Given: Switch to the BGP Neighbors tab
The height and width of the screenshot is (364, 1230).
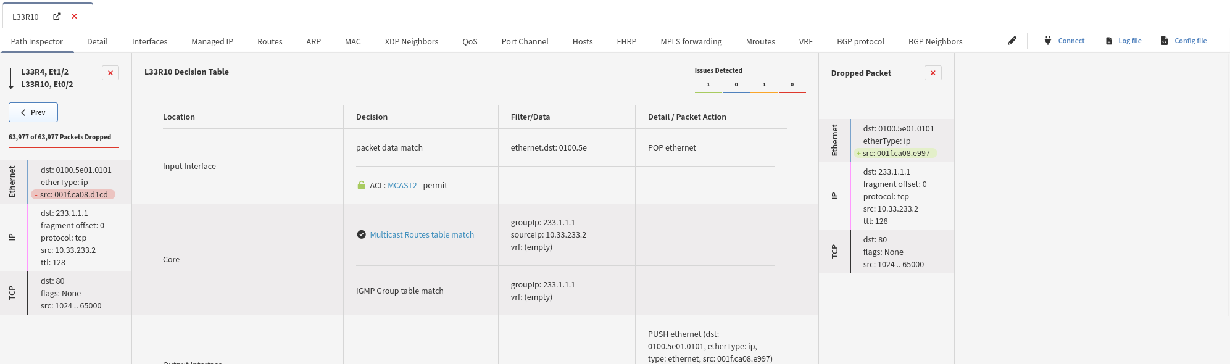Looking at the screenshot, I should [x=935, y=41].
